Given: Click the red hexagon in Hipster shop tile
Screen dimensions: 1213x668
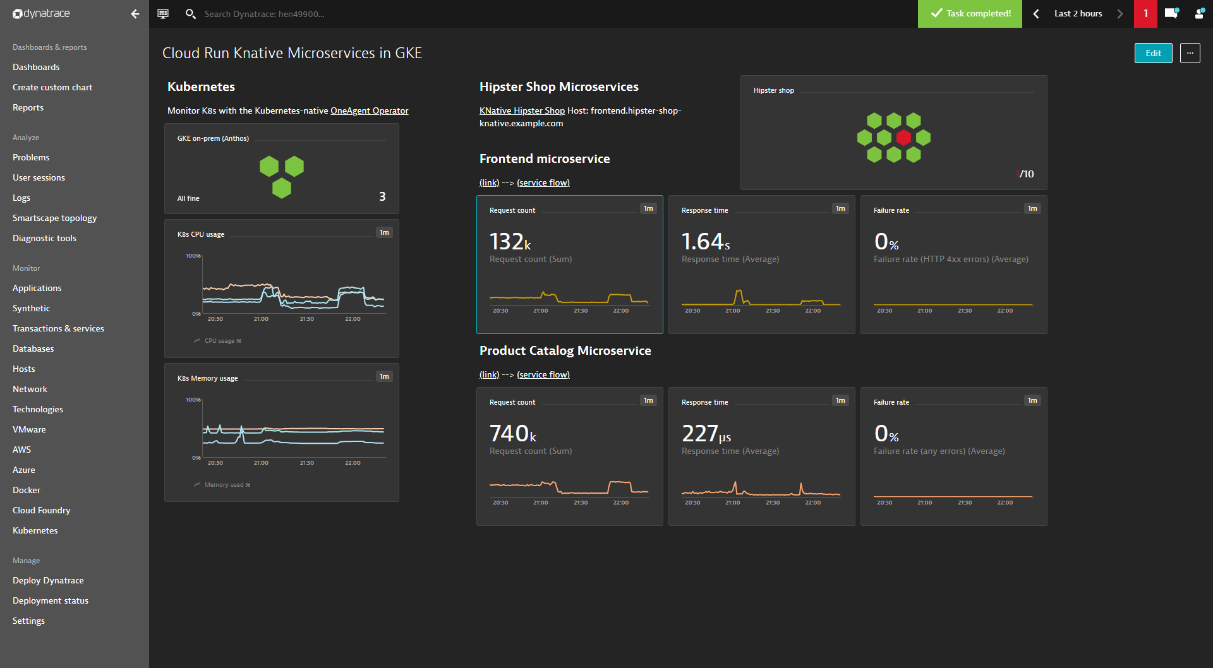Looking at the screenshot, I should (x=903, y=138).
